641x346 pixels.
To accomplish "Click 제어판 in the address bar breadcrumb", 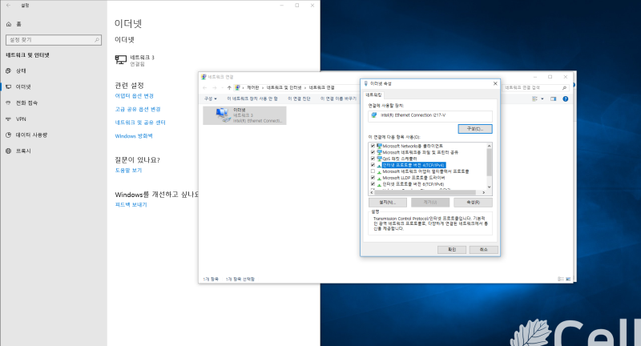I will [x=252, y=87].
